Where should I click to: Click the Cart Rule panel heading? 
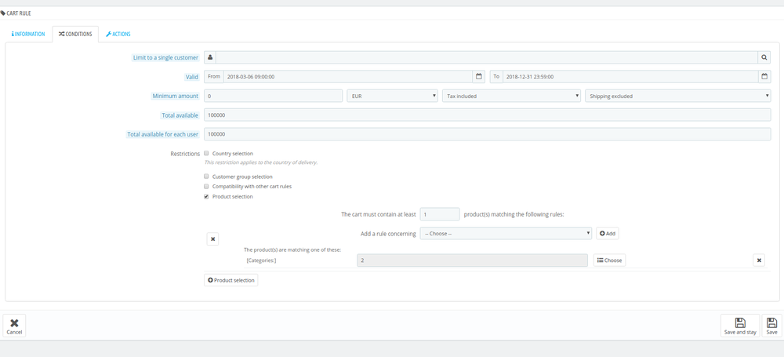point(16,13)
